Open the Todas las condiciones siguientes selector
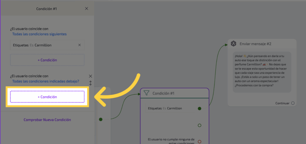 (39, 34)
